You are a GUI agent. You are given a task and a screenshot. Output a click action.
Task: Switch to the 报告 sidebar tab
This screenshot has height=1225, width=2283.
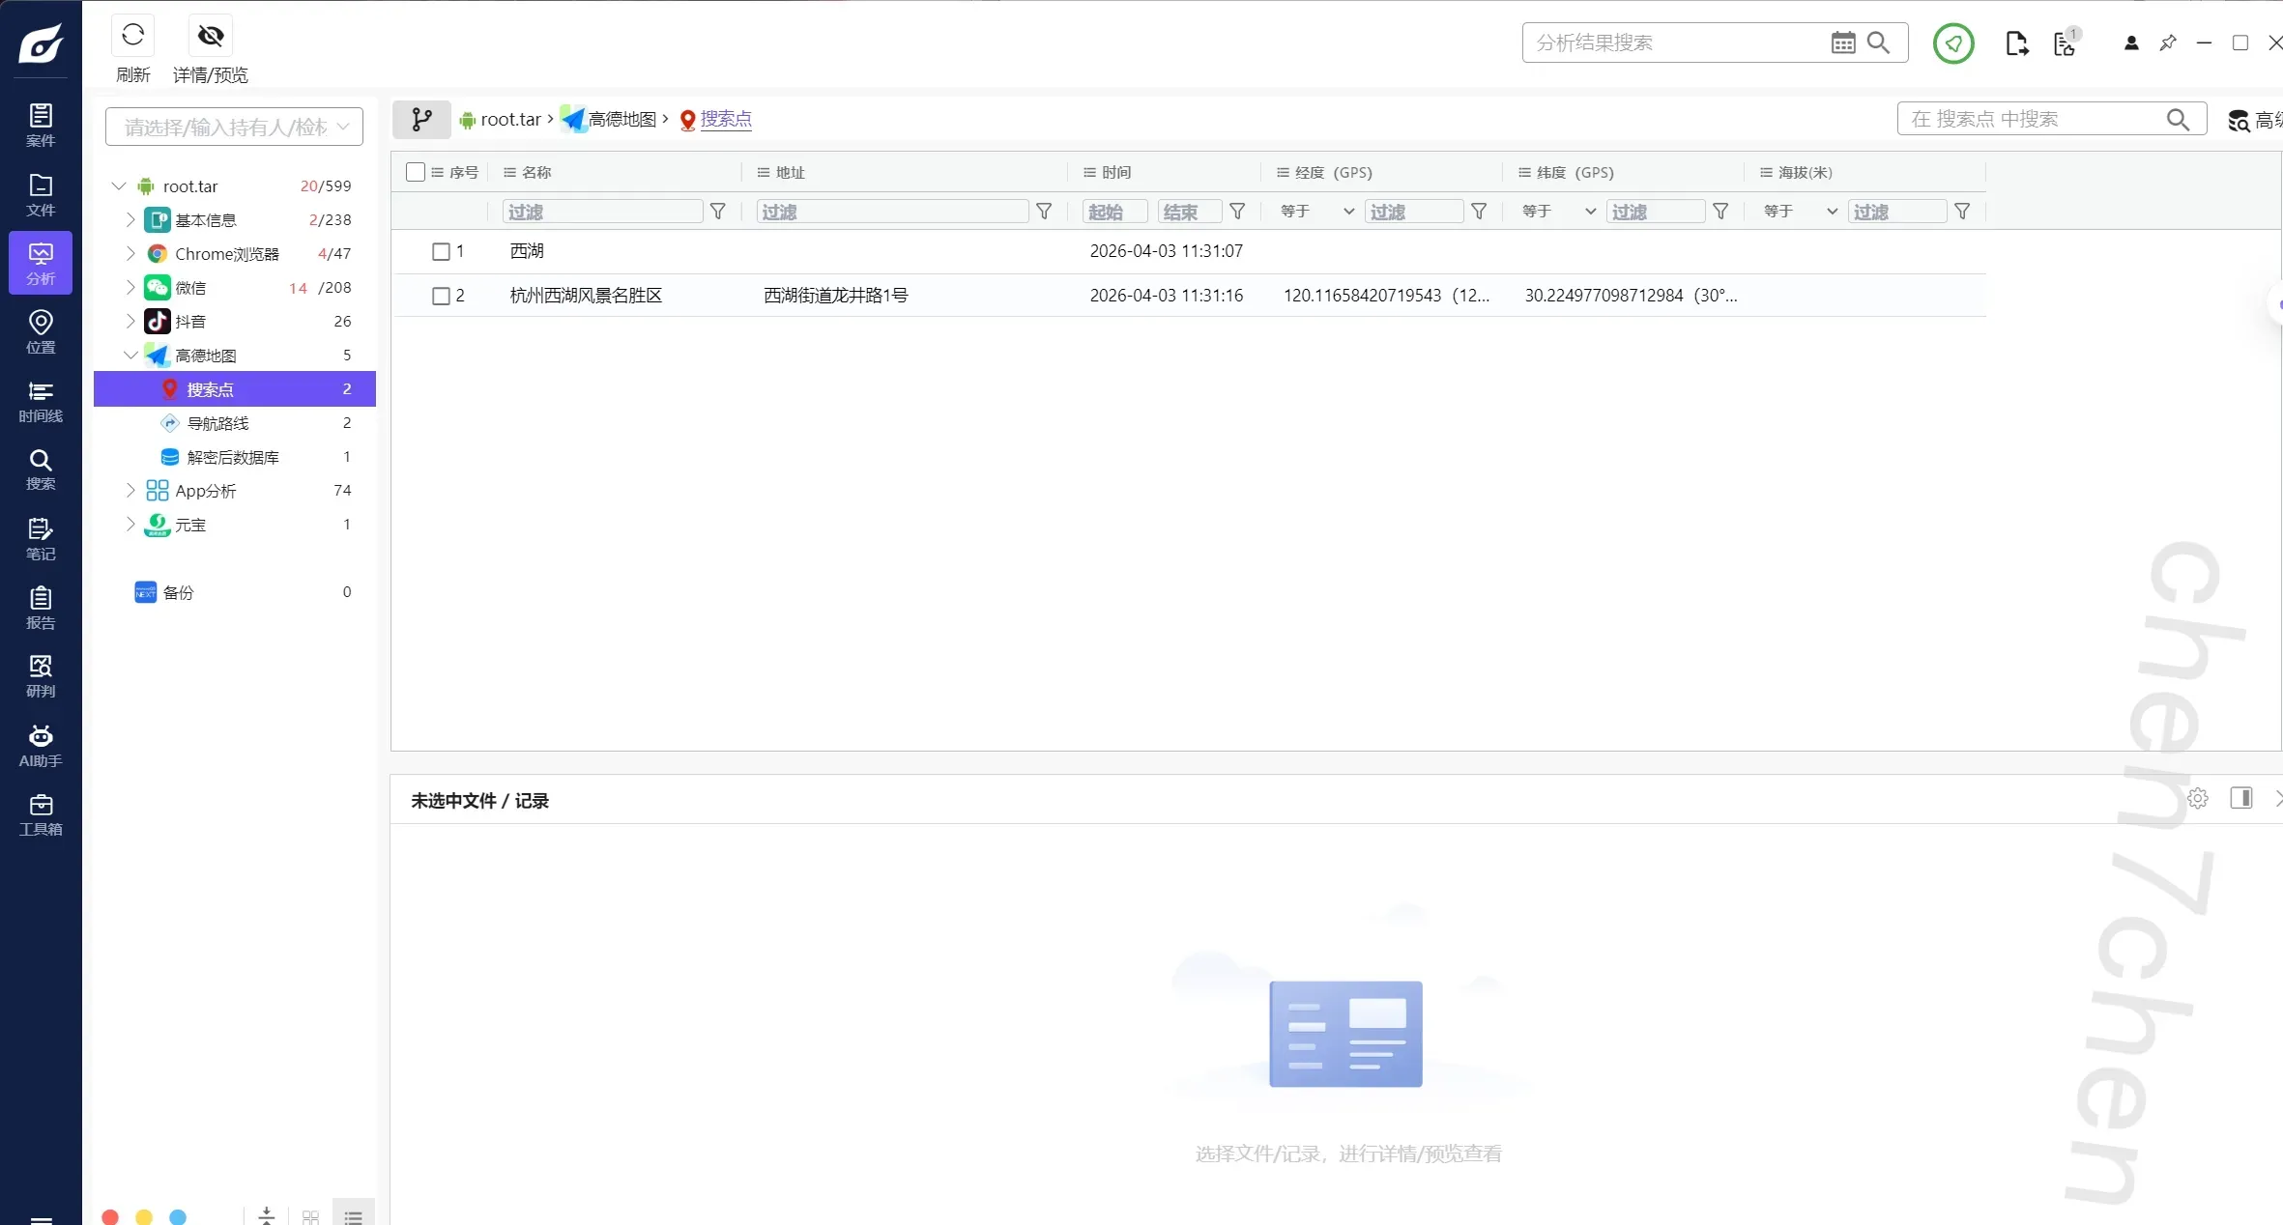41,608
